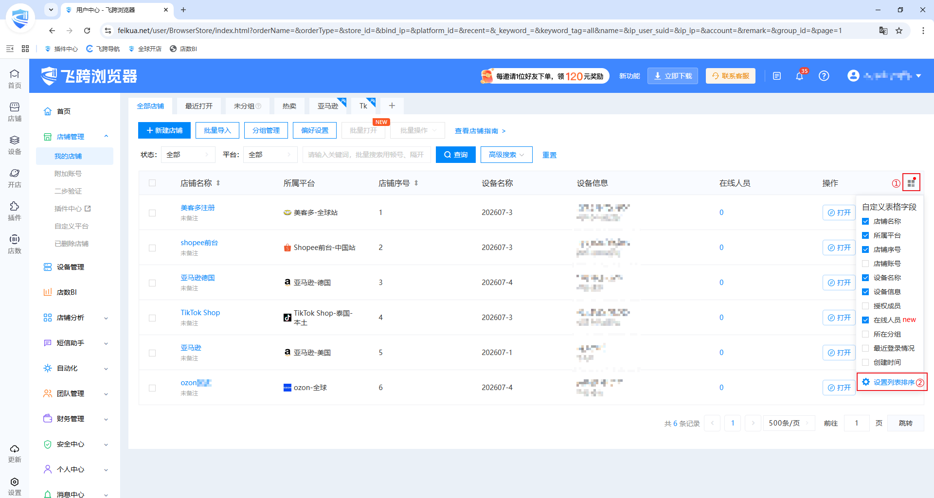934x498 pixels.
Task: Switch to the 亚马逊 tab
Action: point(328,106)
